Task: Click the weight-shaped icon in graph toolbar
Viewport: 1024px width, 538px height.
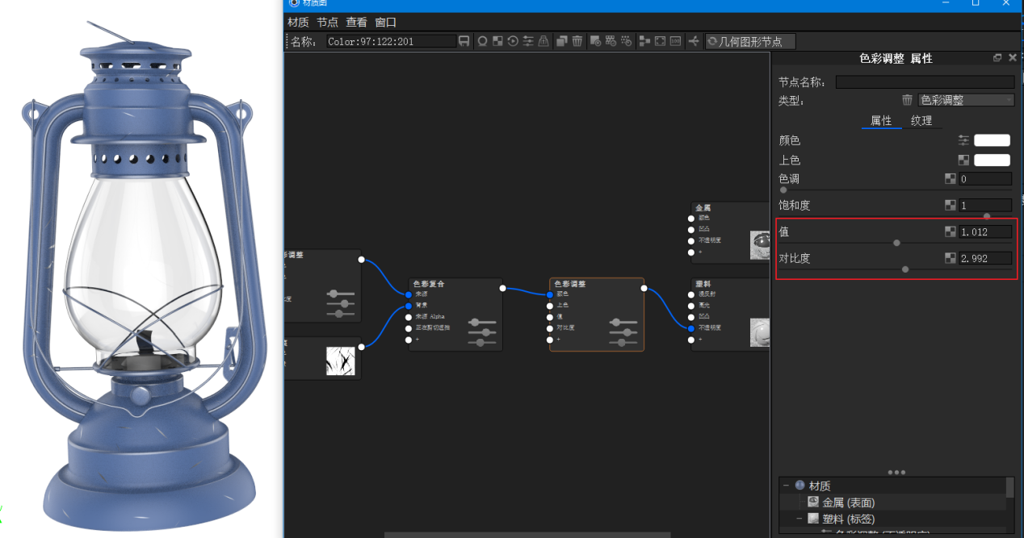Action: [543, 41]
